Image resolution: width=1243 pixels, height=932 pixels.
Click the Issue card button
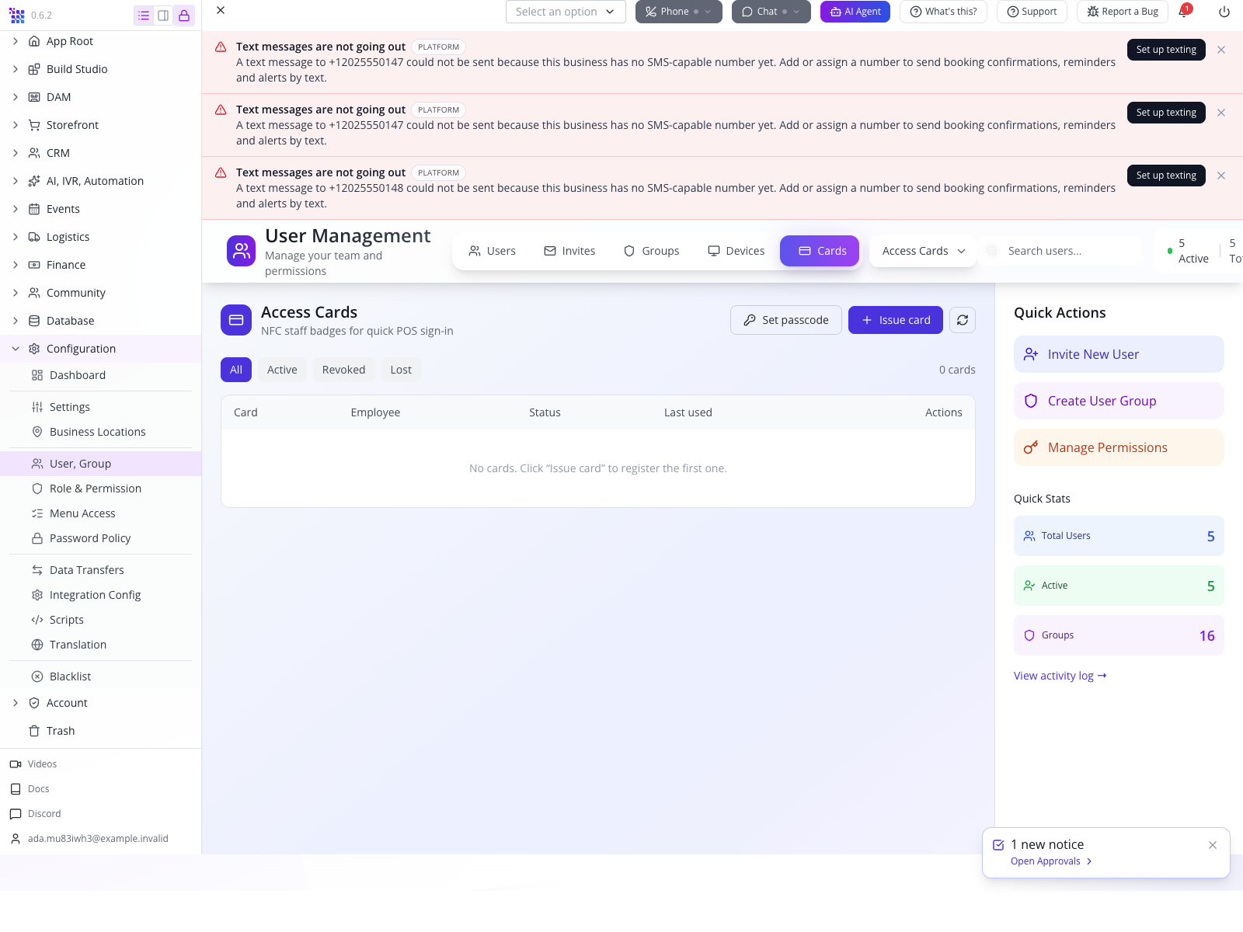(x=896, y=320)
